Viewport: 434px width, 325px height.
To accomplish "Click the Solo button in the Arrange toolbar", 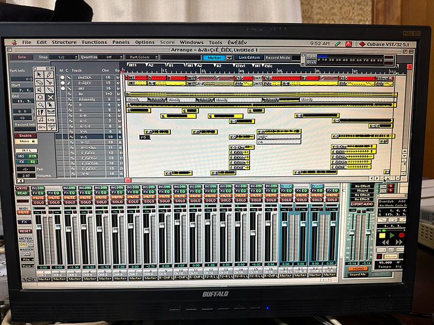I will [x=22, y=57].
